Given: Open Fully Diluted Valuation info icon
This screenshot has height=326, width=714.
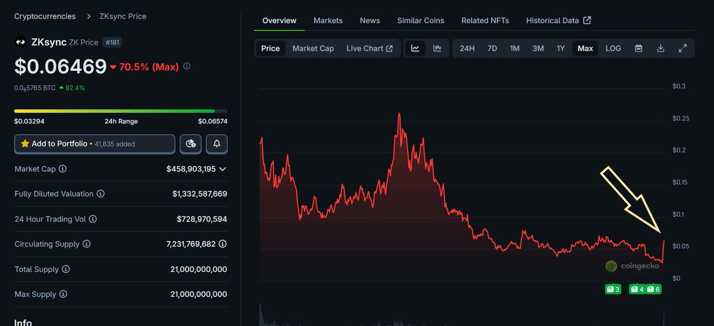Looking at the screenshot, I should [101, 194].
